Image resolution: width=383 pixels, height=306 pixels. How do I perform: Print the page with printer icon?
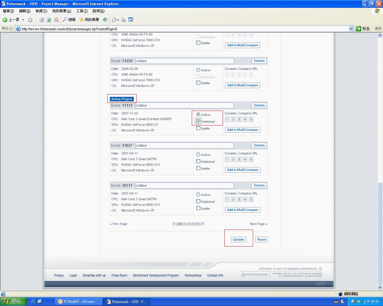point(124,20)
